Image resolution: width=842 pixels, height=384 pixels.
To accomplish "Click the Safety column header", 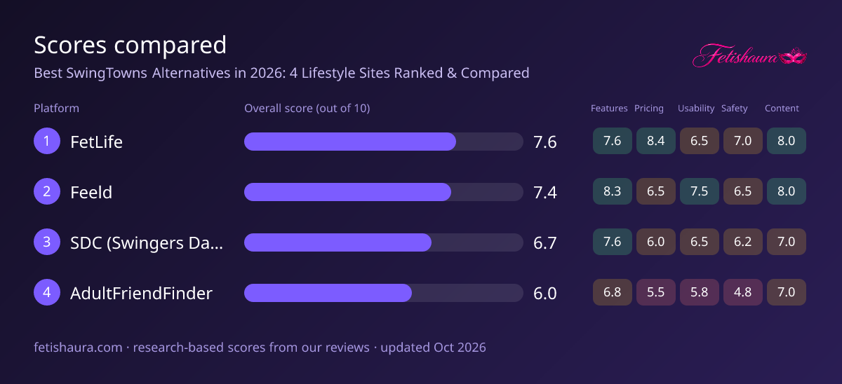I will 735,109.
